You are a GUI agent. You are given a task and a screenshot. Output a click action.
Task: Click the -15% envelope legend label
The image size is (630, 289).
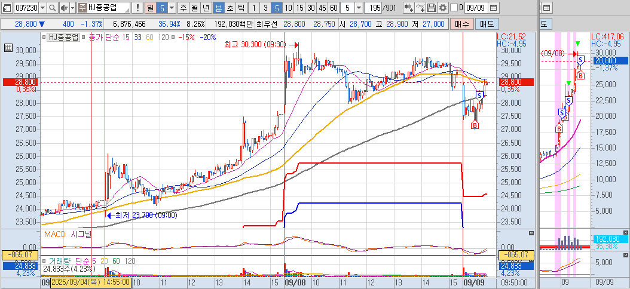tap(186, 38)
